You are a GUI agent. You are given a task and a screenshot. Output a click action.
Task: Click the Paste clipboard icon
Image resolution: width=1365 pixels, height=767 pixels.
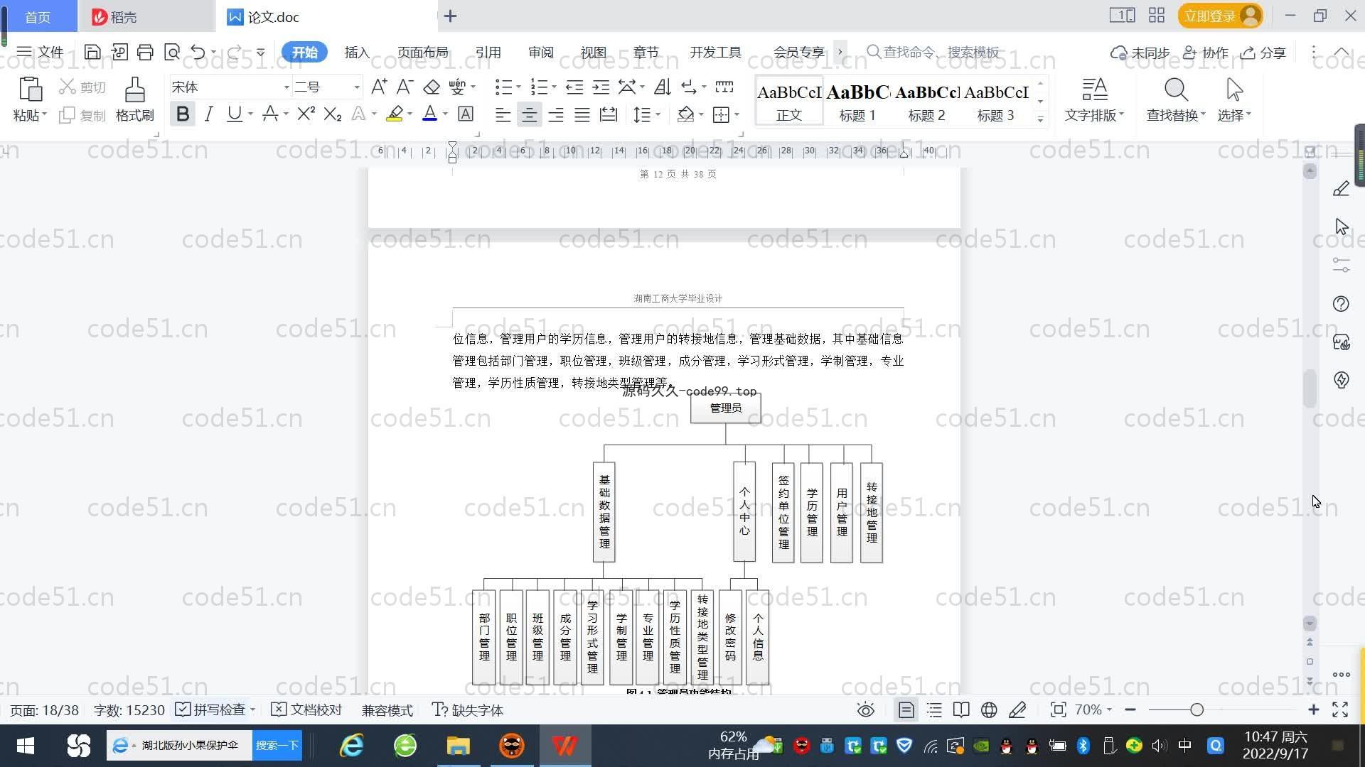pos(30,90)
